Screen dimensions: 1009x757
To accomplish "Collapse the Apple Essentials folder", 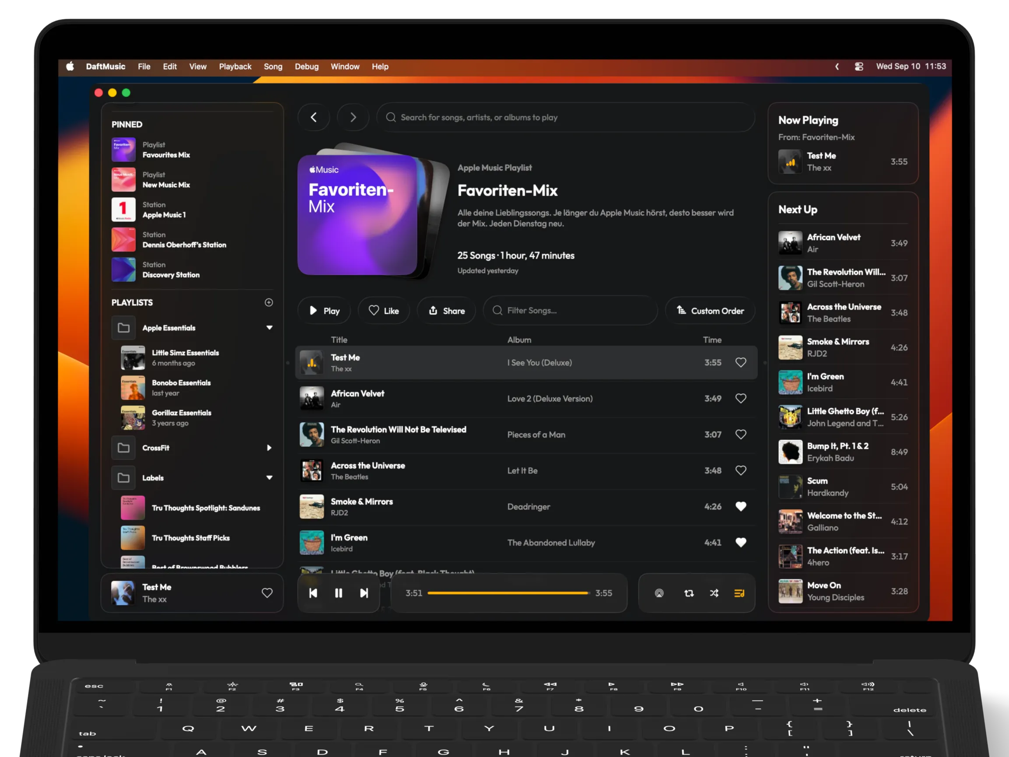I will pos(269,328).
